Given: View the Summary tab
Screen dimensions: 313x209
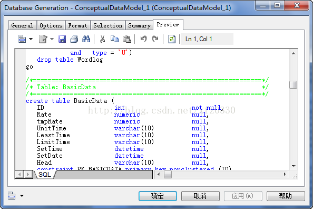Looking at the screenshot, I should 139,25.
